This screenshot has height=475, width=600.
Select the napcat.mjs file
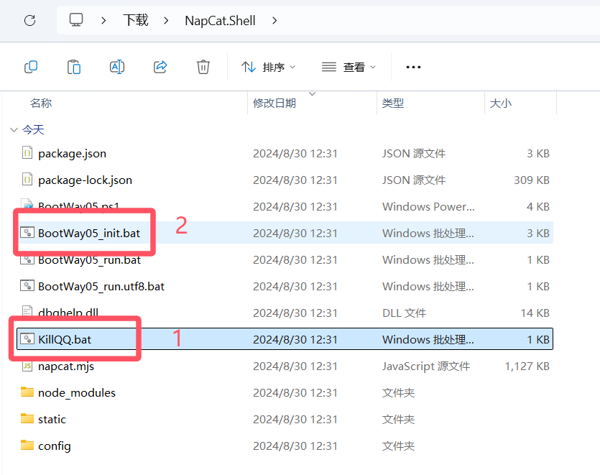(x=66, y=366)
